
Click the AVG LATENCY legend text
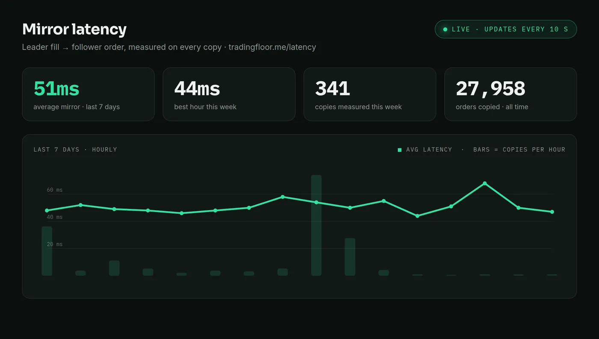tap(429, 150)
